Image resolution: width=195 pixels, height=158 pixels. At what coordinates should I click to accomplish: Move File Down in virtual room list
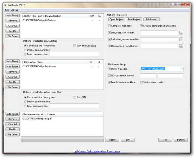[13, 88]
